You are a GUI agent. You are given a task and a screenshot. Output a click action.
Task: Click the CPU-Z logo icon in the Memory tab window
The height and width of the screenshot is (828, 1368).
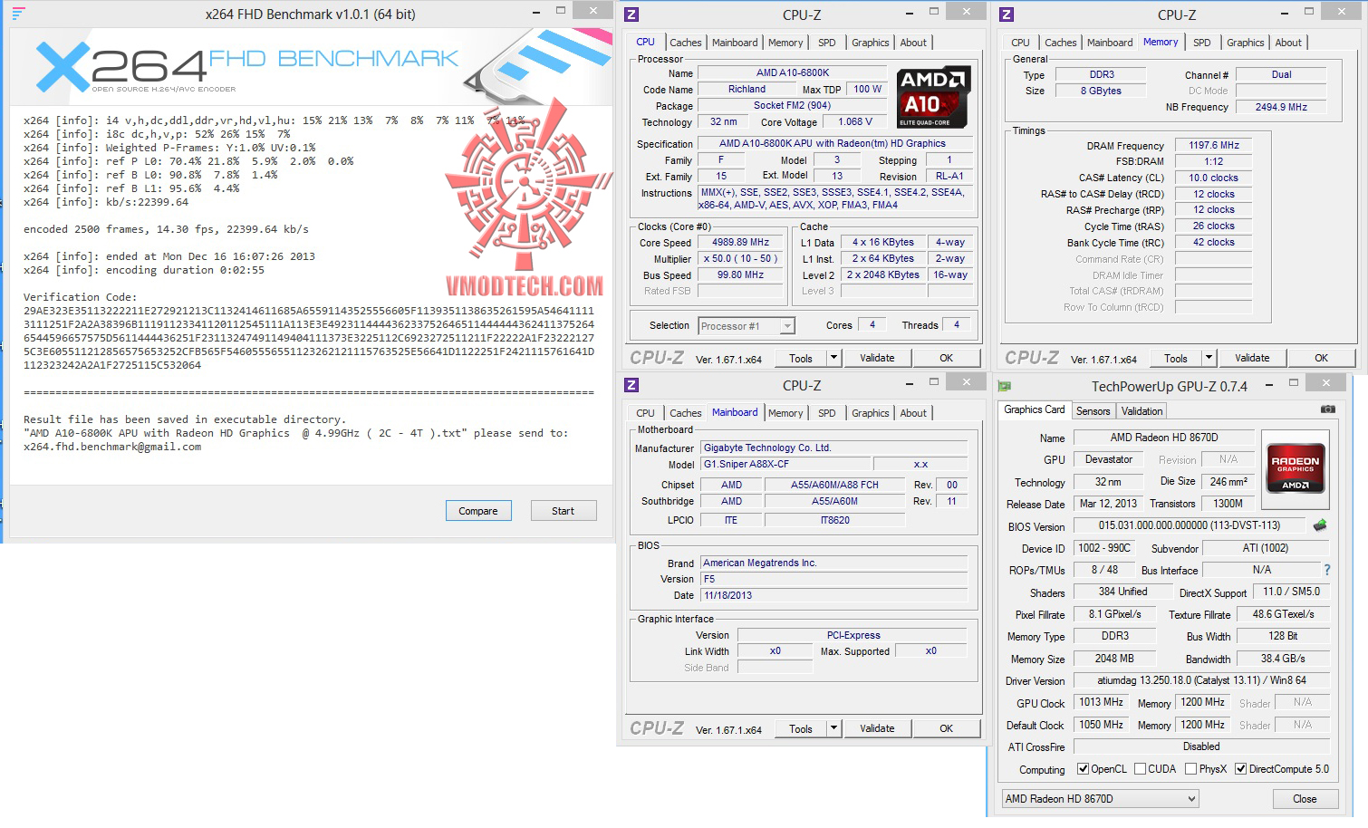[x=1007, y=14]
